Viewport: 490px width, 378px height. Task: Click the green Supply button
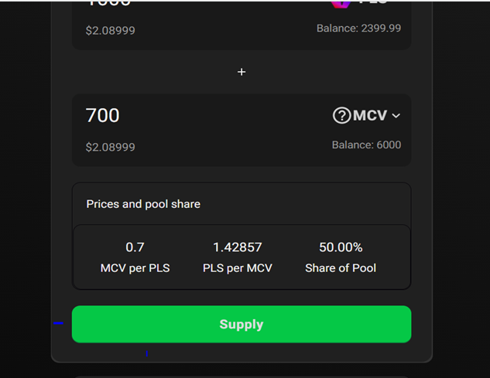242,325
